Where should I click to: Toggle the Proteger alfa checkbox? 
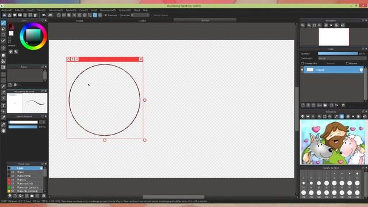point(302,63)
